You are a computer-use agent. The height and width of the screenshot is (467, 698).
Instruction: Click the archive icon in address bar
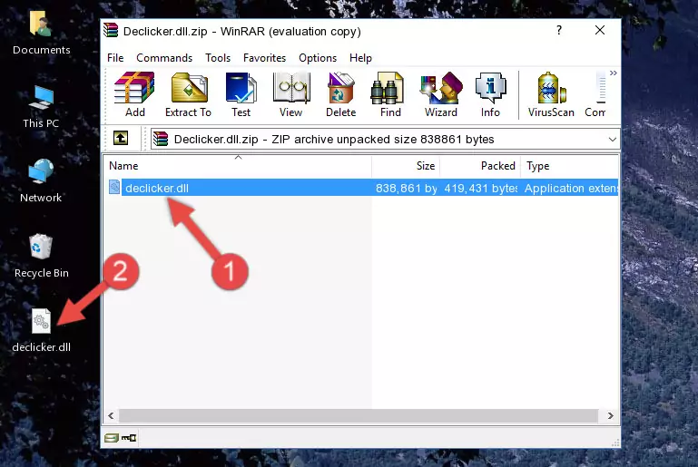[x=161, y=140]
